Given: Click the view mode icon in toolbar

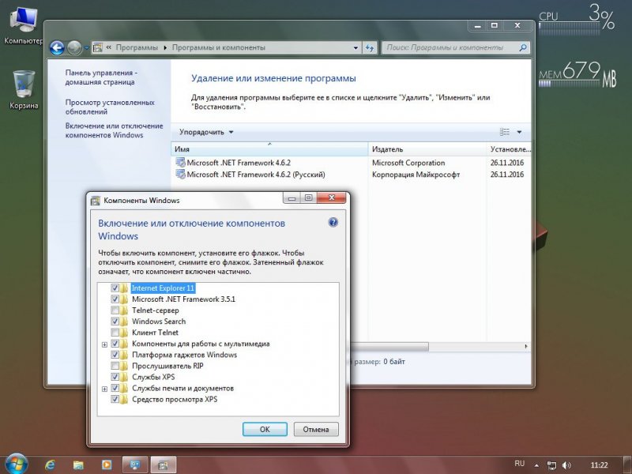Looking at the screenshot, I should [505, 132].
